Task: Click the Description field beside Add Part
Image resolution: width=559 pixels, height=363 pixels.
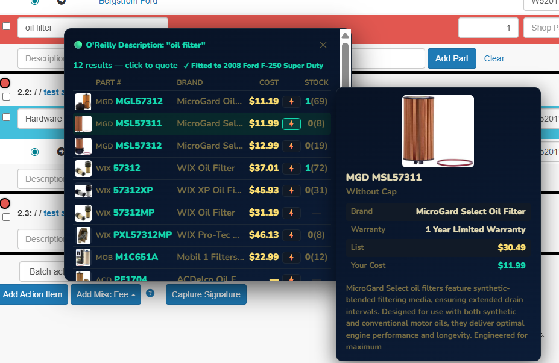Action: click(x=42, y=58)
